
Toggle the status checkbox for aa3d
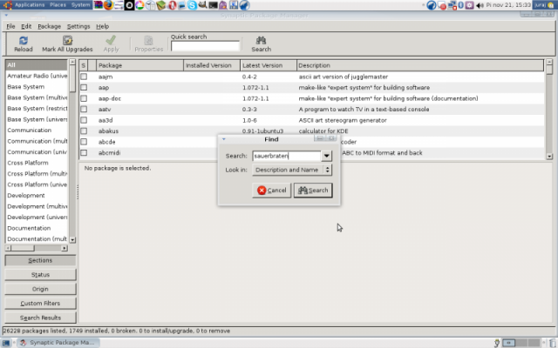coord(84,120)
